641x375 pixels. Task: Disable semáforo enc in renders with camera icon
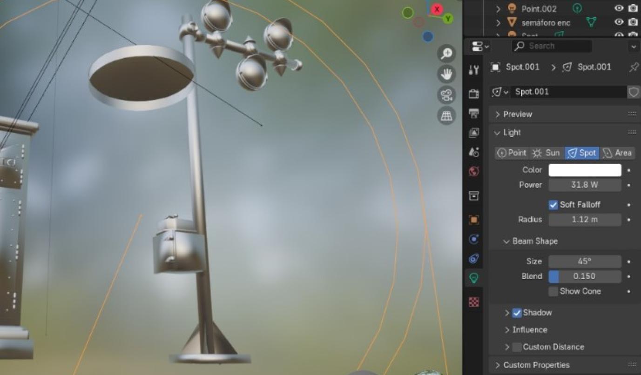point(633,22)
